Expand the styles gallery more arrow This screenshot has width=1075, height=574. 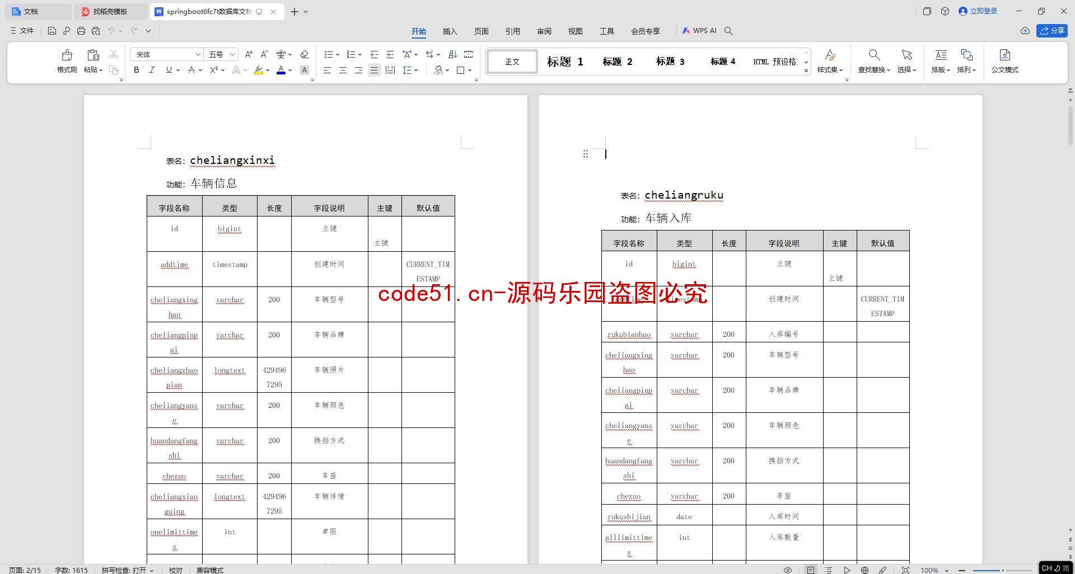[806, 70]
